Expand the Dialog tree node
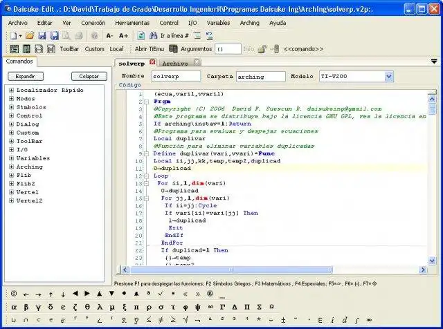Viewport: 443px width, 329px height. 11,124
